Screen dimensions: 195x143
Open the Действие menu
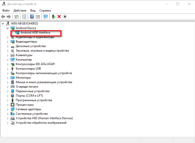(x=20, y=11)
